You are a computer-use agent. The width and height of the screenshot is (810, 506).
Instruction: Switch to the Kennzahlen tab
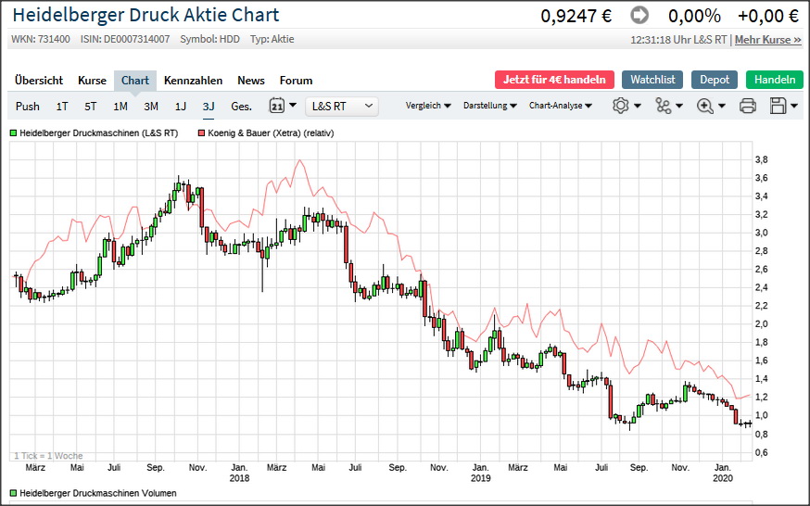pos(193,81)
